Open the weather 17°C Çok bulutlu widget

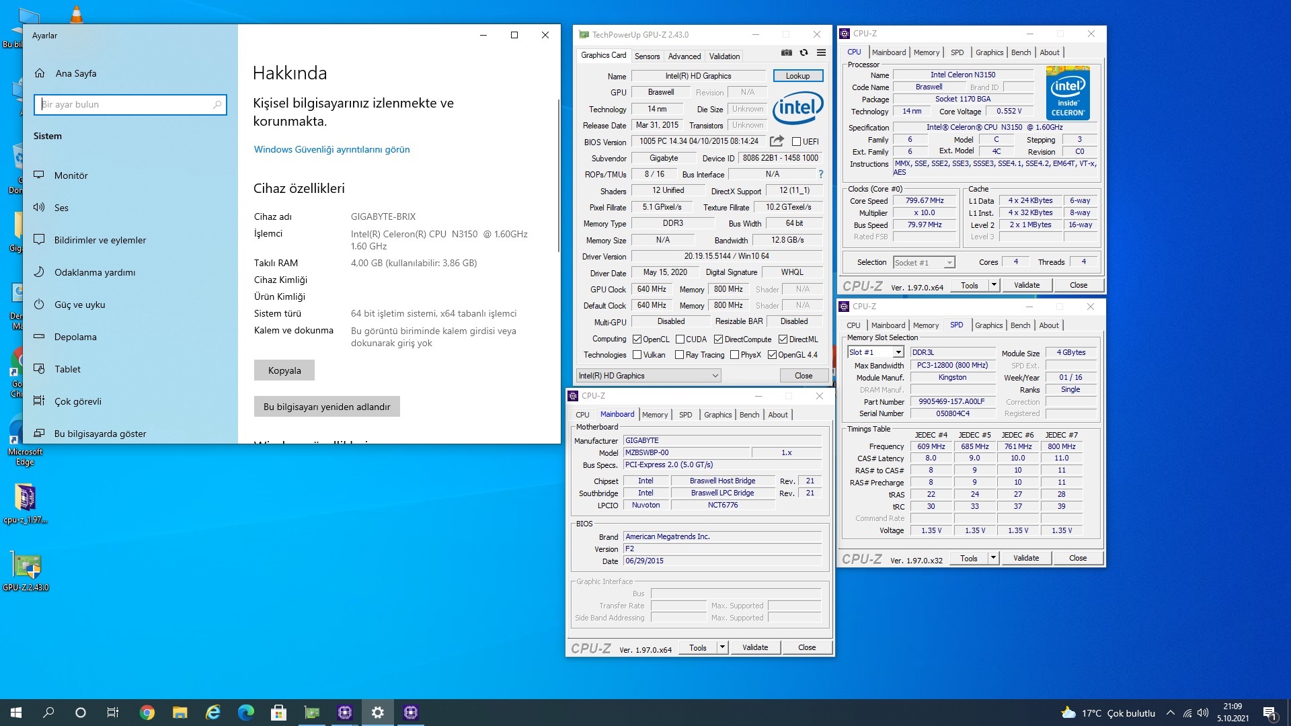point(1107,713)
